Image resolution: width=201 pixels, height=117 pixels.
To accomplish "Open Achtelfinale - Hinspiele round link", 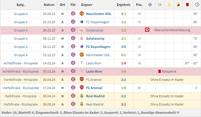I will coord(20,63).
